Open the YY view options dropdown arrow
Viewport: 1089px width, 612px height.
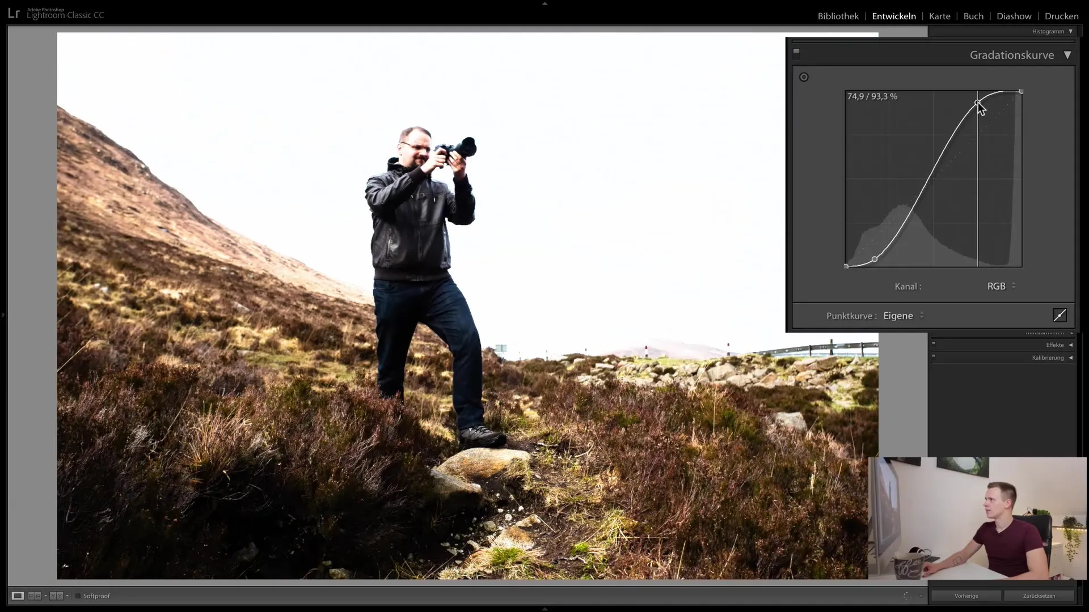(67, 596)
